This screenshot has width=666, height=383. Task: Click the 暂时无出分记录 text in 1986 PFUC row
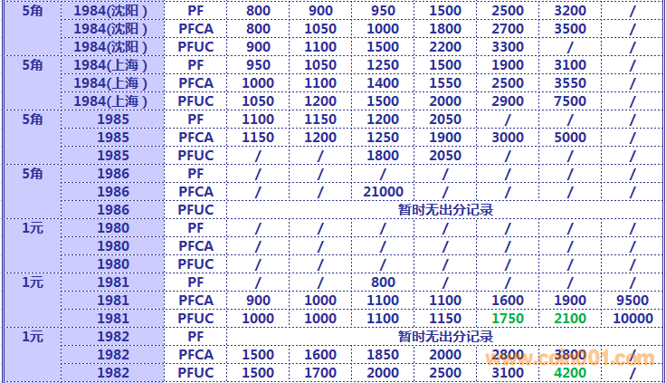445,210
